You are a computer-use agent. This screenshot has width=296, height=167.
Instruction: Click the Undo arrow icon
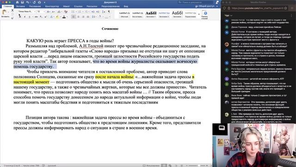coord(28,2)
